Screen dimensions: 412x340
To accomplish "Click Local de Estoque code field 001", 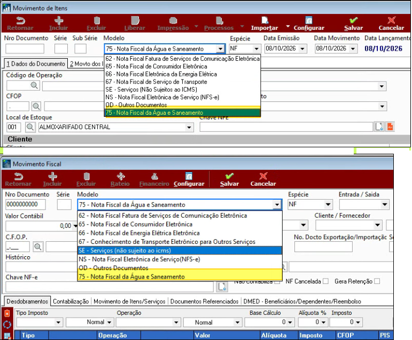I will 13,127.
